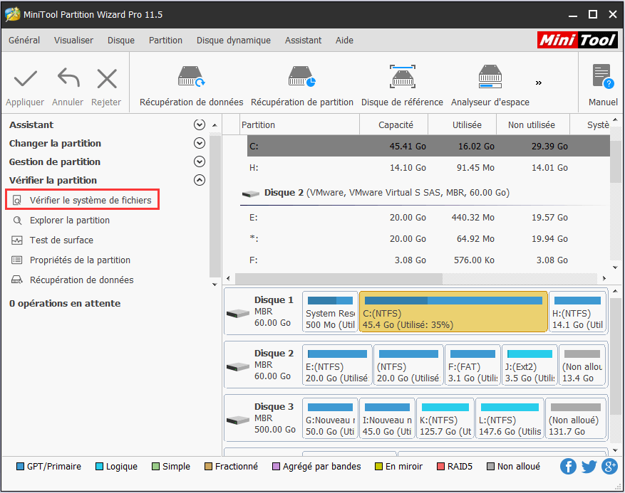
Task: Click the Logique legend color swatch
Action: [99, 467]
